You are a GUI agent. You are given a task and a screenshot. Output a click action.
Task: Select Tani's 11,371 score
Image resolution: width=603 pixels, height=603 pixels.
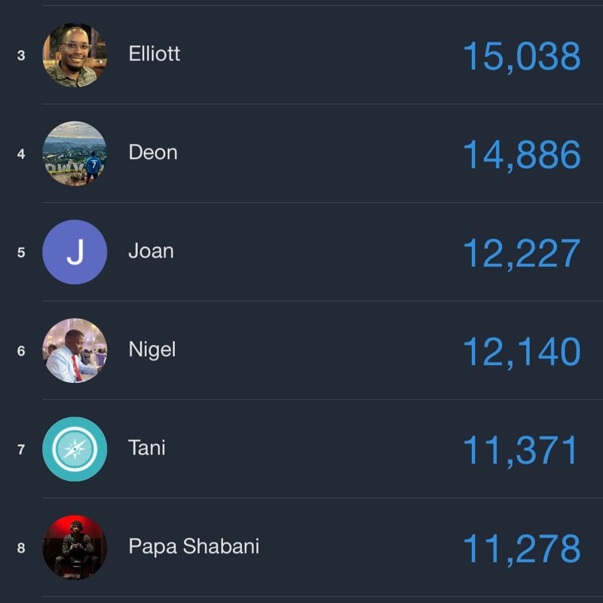click(521, 451)
